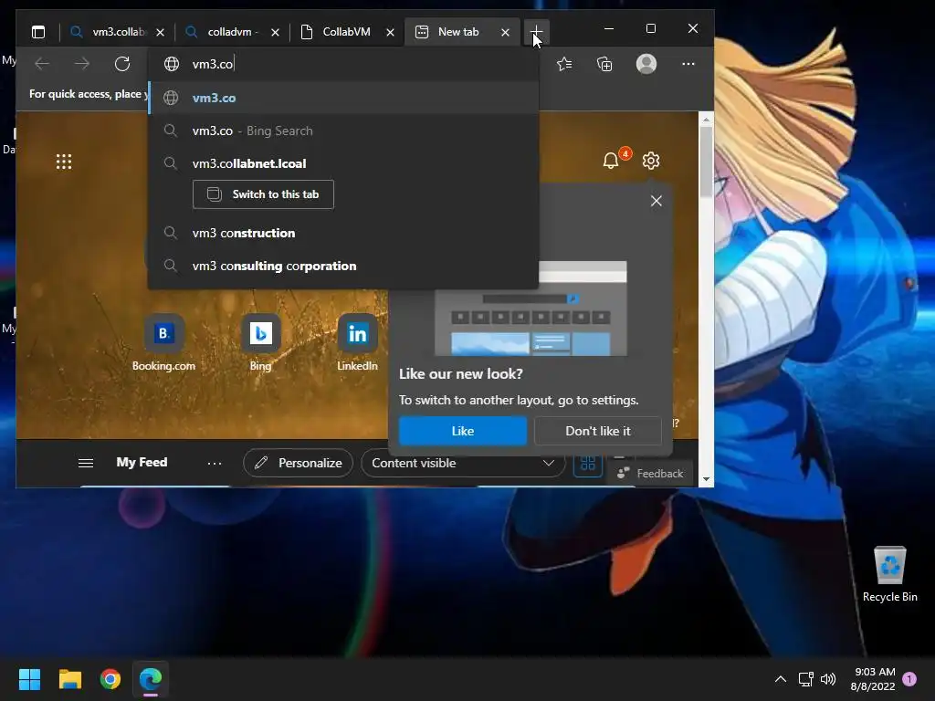Click the new tab plus button
This screenshot has width=935, height=701.
(x=536, y=32)
